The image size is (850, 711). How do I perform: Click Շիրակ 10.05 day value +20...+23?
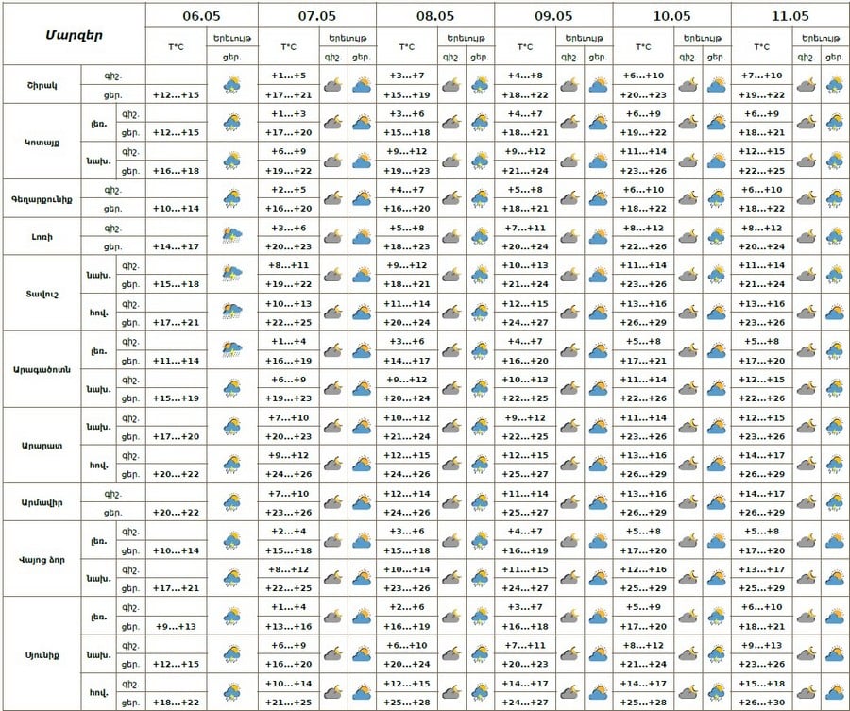click(643, 94)
